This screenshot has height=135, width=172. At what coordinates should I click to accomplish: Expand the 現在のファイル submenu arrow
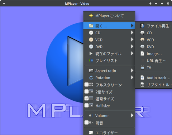132,54
